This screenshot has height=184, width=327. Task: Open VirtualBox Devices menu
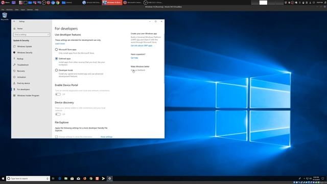[x=30, y=10]
